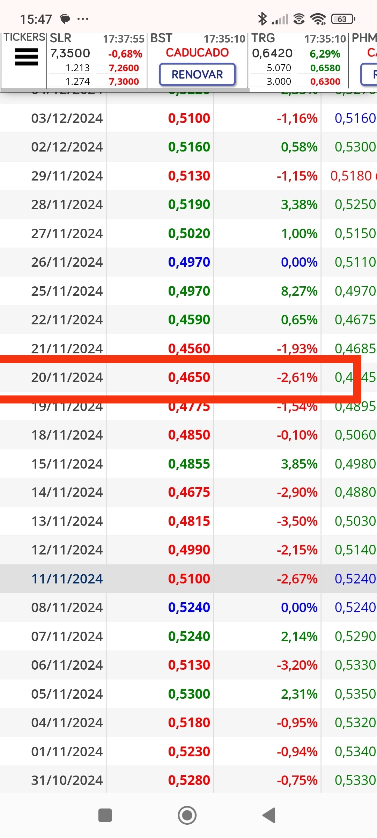377x838 pixels.
Task: Tap the 0,5240 price on 08/11/2024
Action: (x=189, y=608)
